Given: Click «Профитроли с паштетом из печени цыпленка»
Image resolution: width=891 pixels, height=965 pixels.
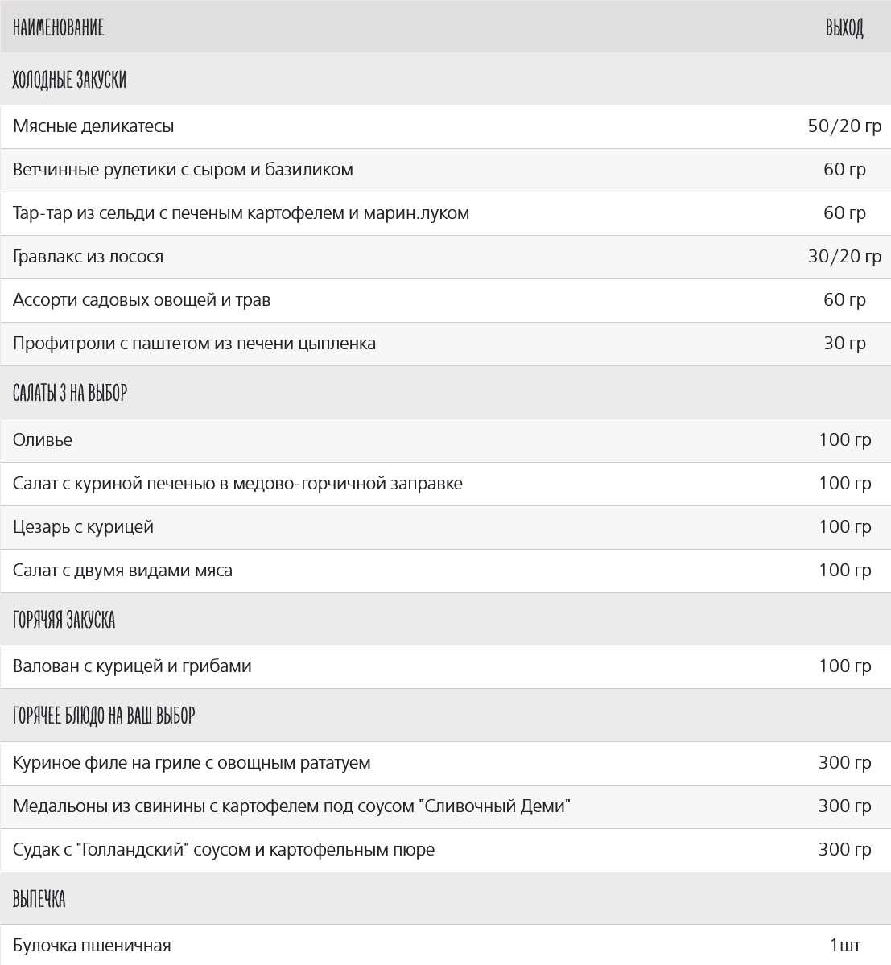Looking at the screenshot, I should (194, 344).
